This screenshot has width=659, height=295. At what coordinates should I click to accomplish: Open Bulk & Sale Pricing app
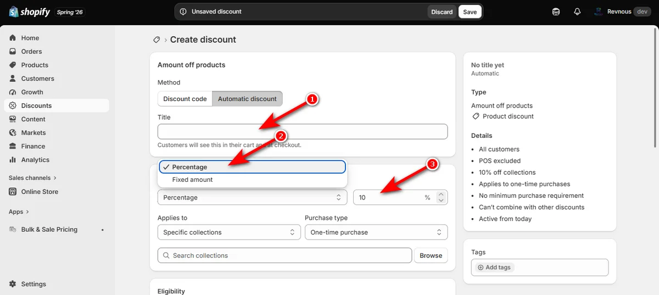57,230
